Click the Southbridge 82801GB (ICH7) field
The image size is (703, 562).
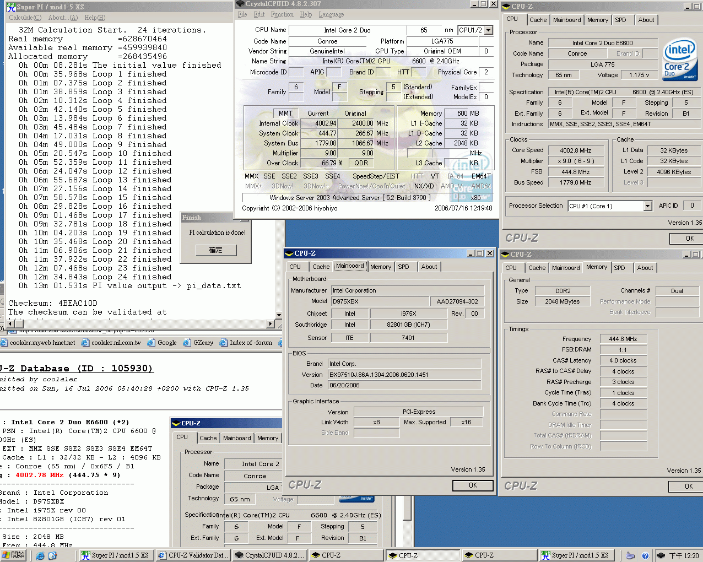[408, 325]
